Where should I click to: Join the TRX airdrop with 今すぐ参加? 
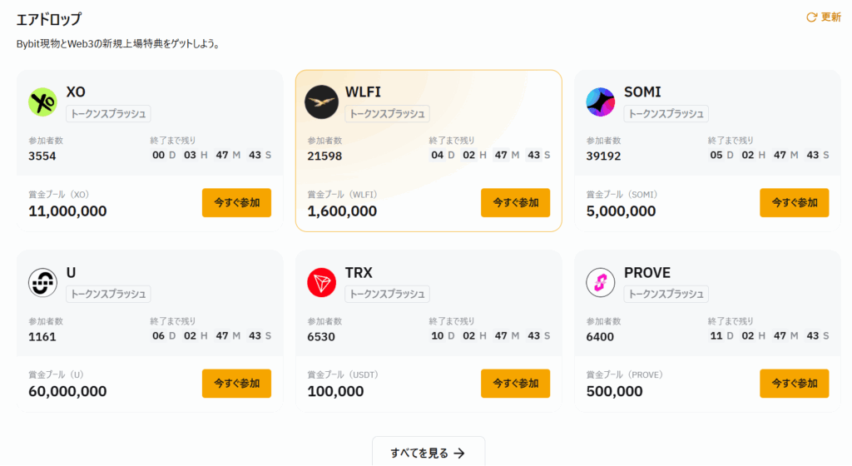(515, 383)
